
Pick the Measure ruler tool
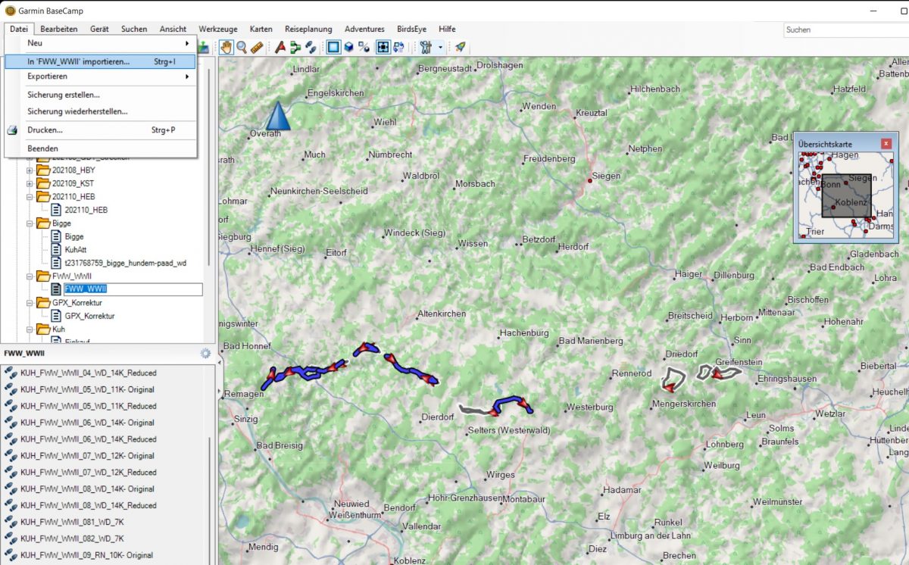click(257, 47)
